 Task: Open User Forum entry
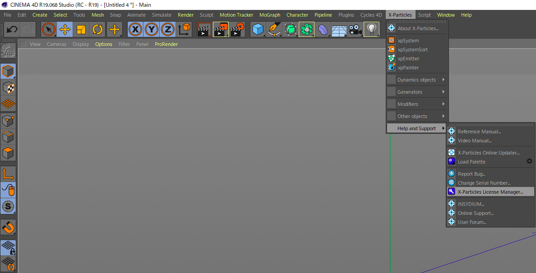(x=490, y=222)
